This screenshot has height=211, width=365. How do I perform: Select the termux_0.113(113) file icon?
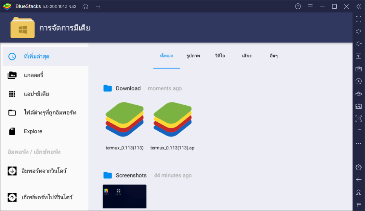[125, 119]
